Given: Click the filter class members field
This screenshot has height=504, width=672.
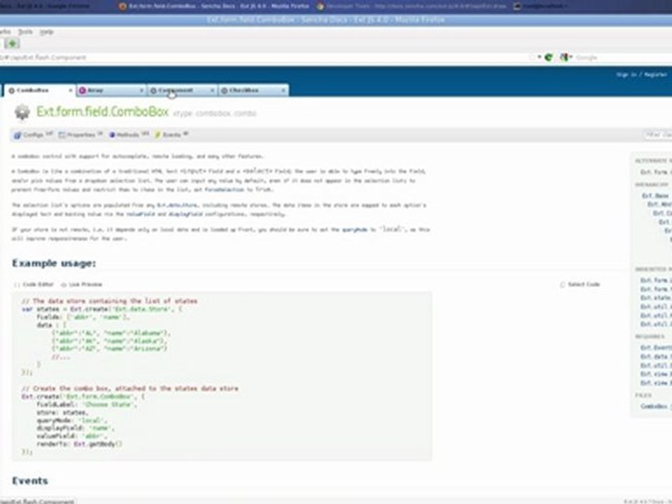Looking at the screenshot, I should (x=658, y=135).
